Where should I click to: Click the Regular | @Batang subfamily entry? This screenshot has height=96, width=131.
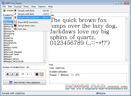tap(65, 75)
